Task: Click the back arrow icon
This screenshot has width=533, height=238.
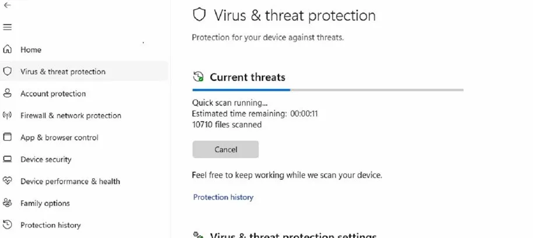Action: 7,5
